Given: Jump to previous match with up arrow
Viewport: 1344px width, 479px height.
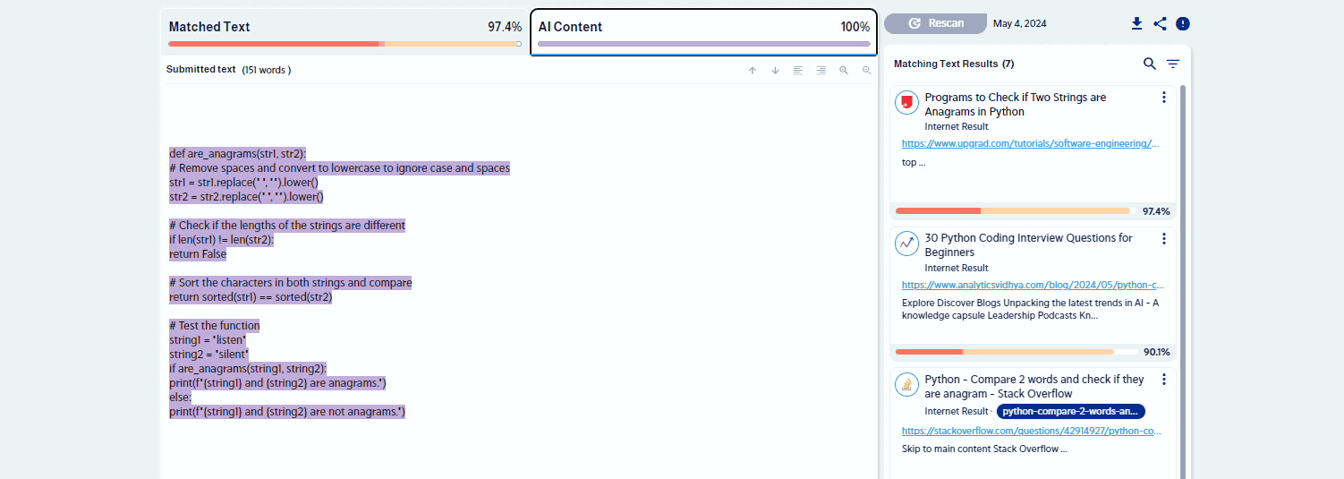Looking at the screenshot, I should [x=753, y=70].
